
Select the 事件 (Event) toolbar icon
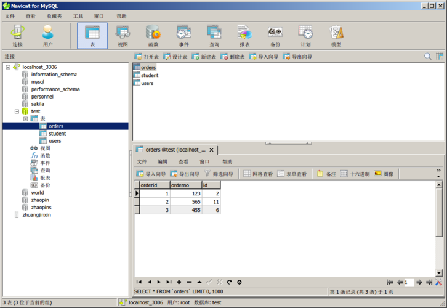tap(184, 36)
